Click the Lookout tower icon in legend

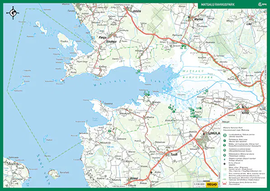click(224, 150)
